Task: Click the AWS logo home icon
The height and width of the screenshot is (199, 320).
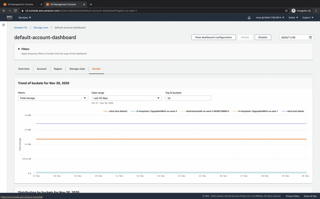Action: pyautogui.click(x=9, y=17)
